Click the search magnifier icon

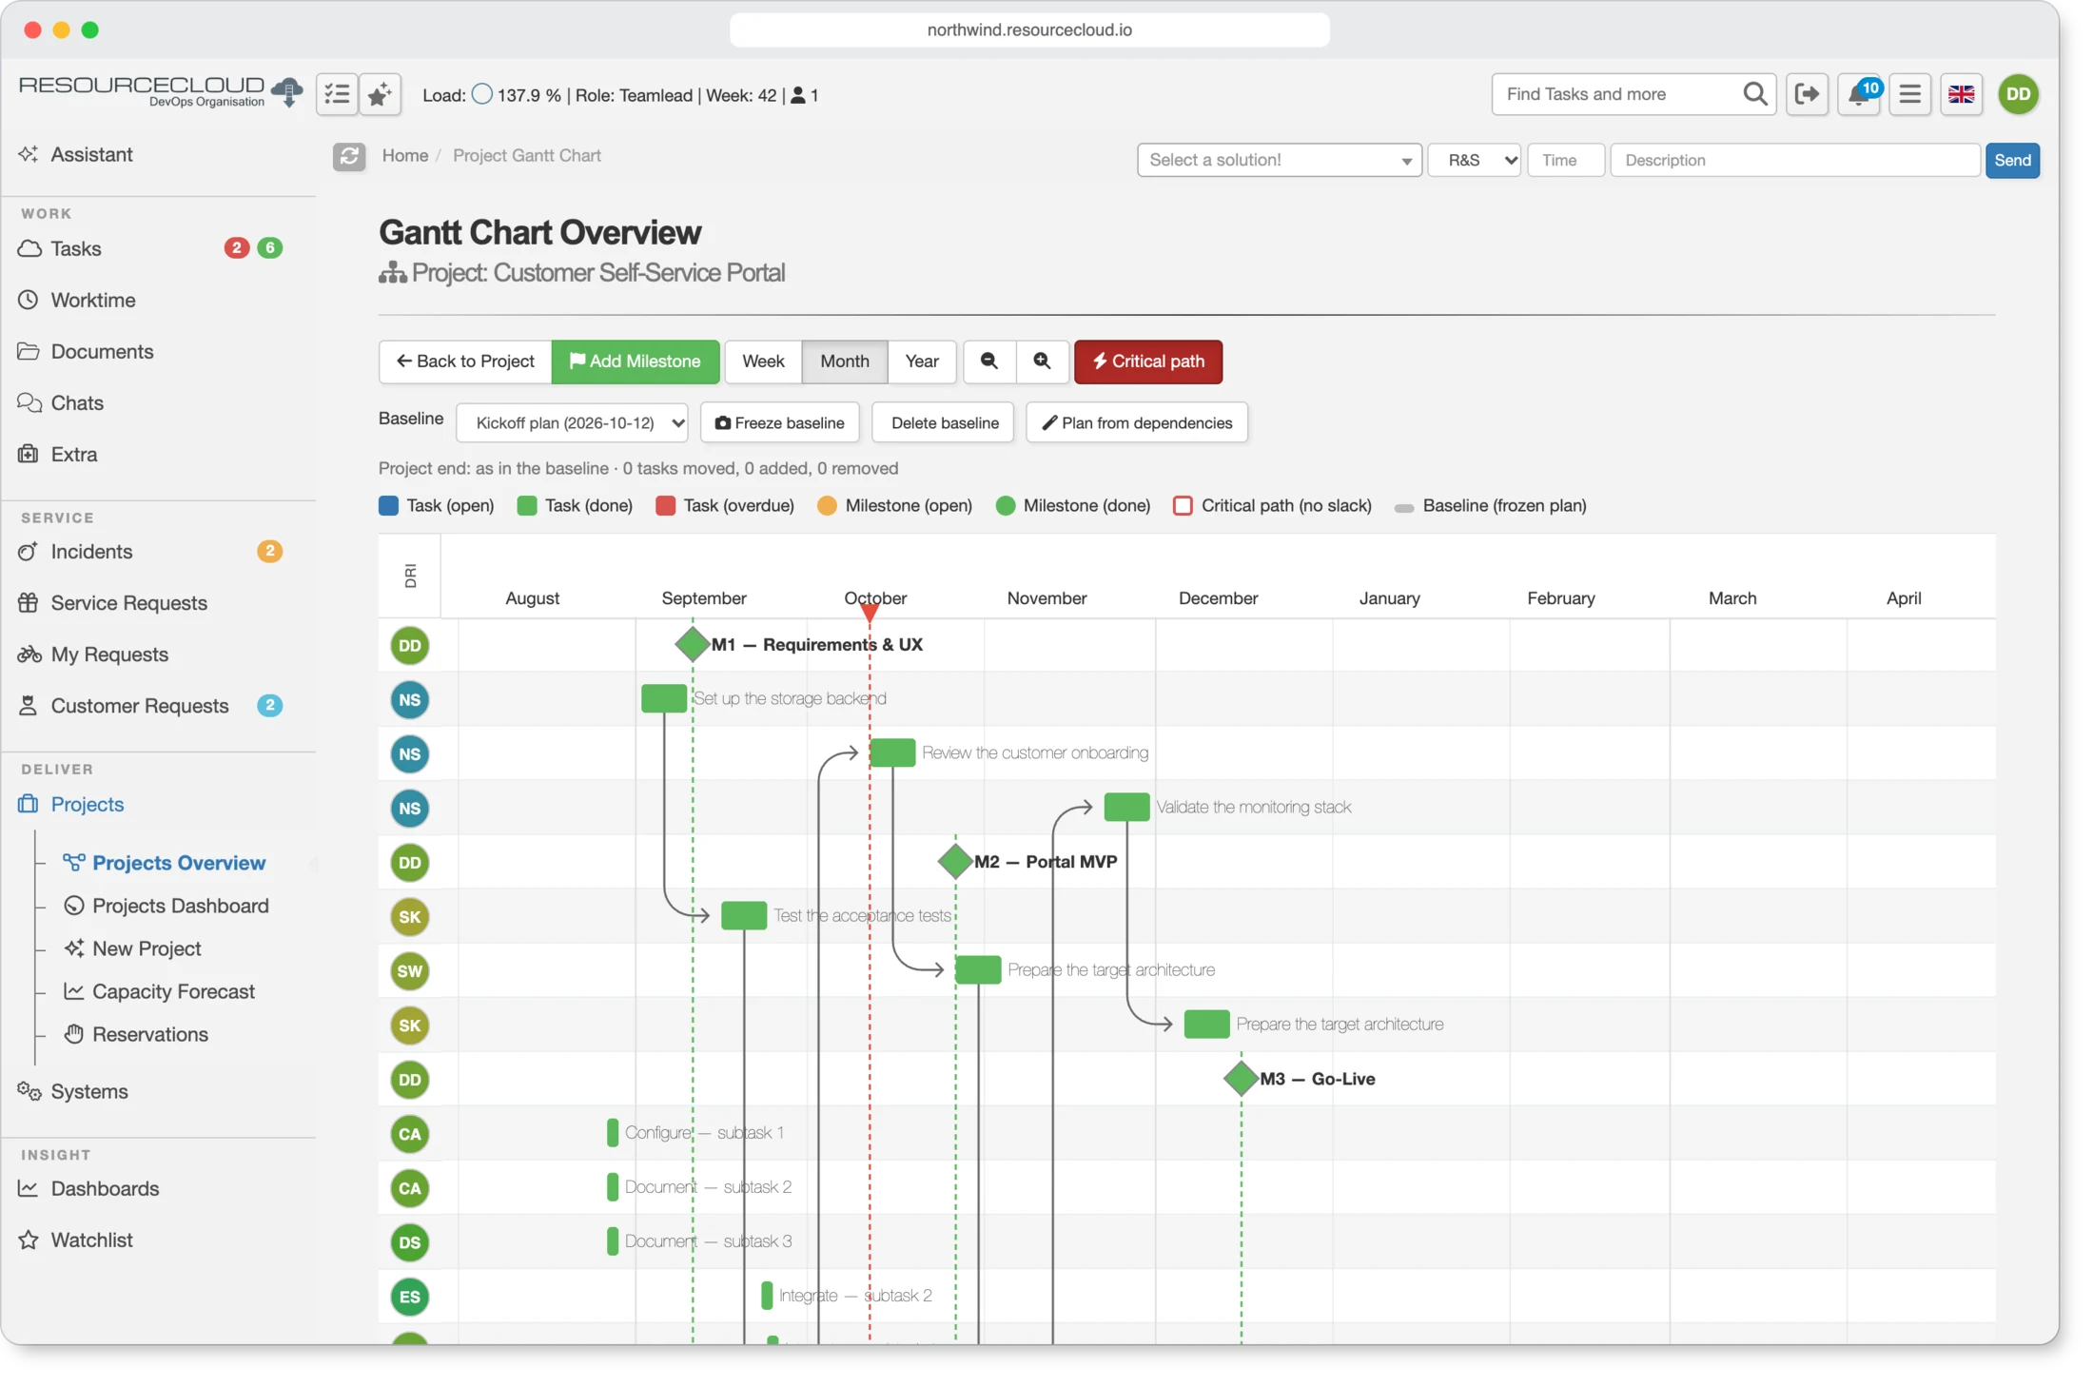point(1754,94)
